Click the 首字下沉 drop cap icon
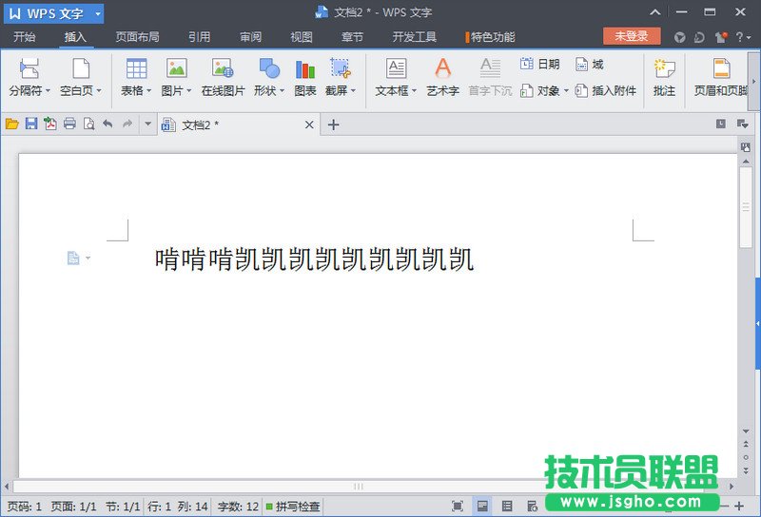This screenshot has height=517, width=761. click(x=490, y=68)
